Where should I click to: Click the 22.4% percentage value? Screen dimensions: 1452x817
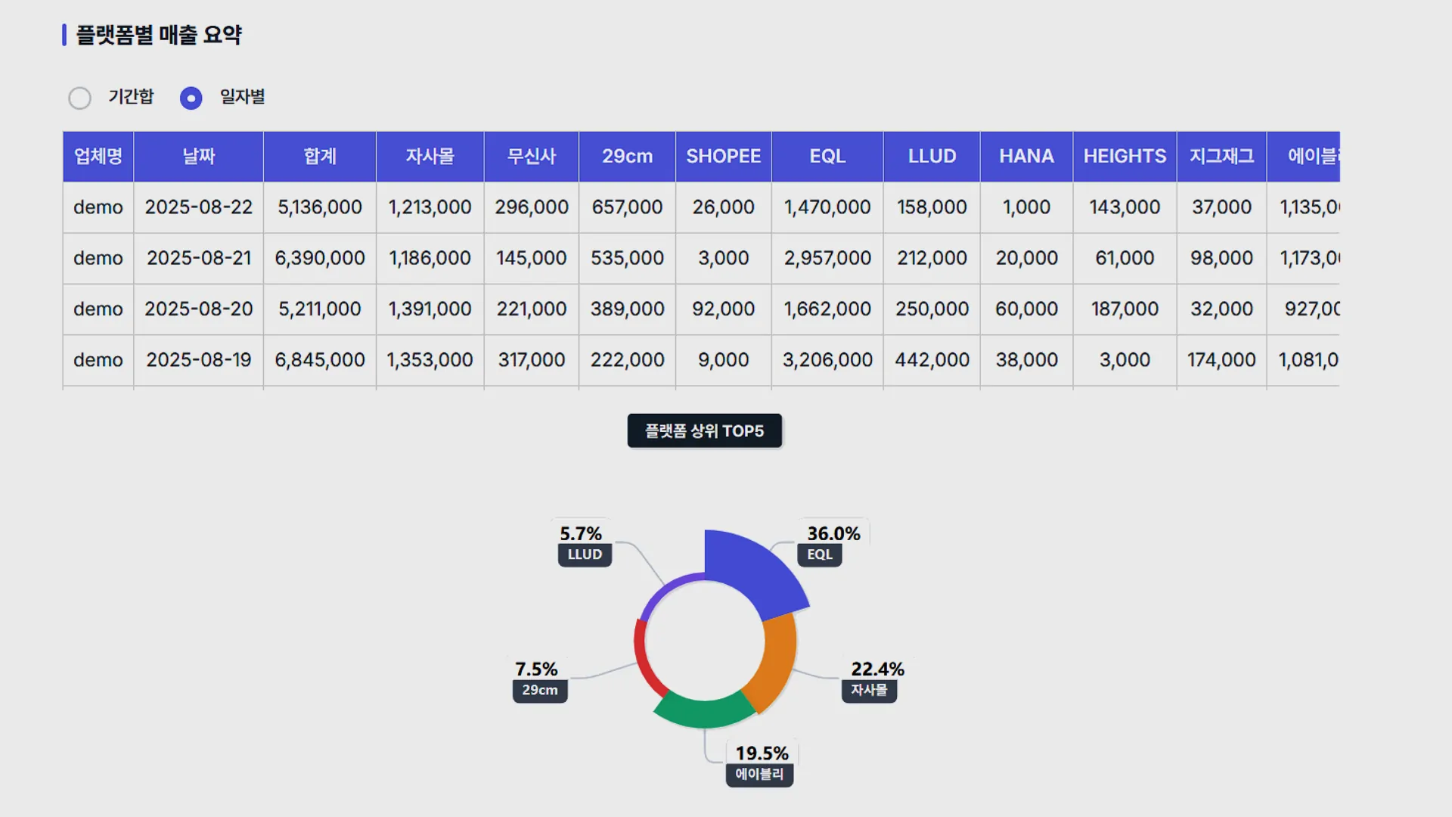[x=877, y=669]
